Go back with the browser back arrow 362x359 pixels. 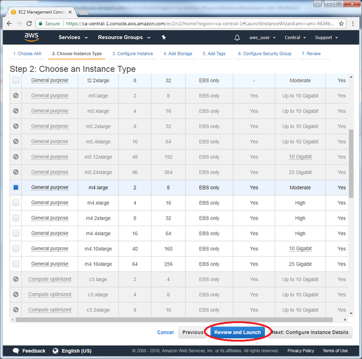coord(9,23)
